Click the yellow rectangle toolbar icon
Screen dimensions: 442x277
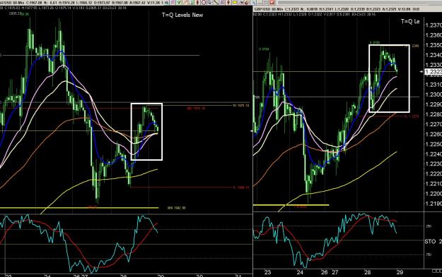[x=235, y=3]
